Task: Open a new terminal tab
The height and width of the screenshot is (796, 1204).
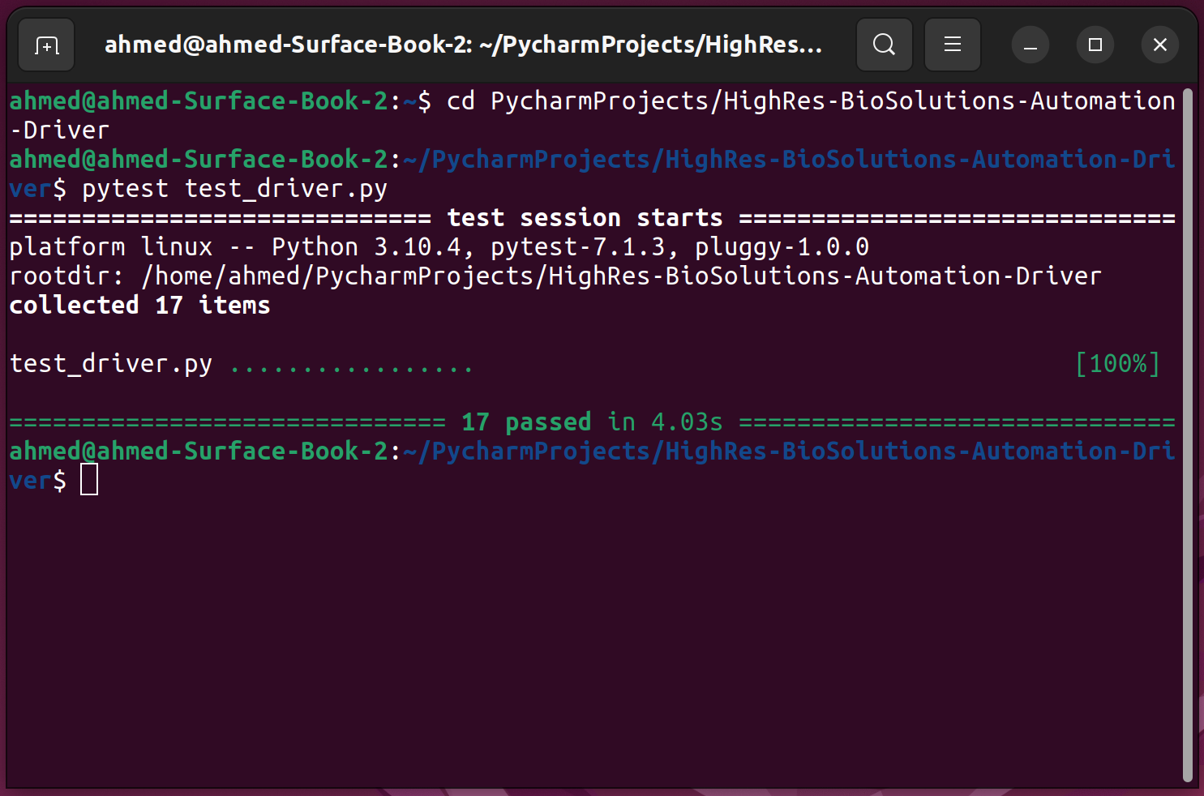Action: pyautogui.click(x=47, y=45)
